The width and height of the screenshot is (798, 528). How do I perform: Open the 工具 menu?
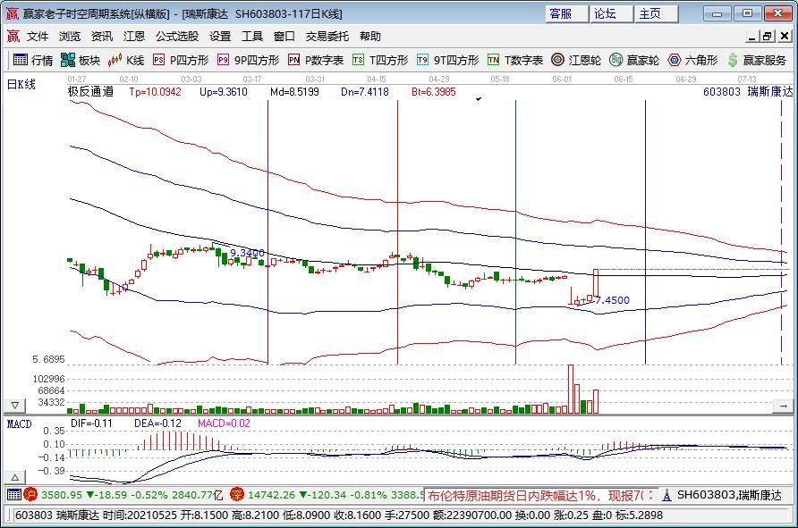(252, 36)
